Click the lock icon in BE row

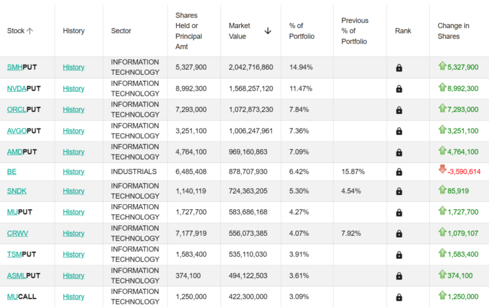(x=399, y=171)
